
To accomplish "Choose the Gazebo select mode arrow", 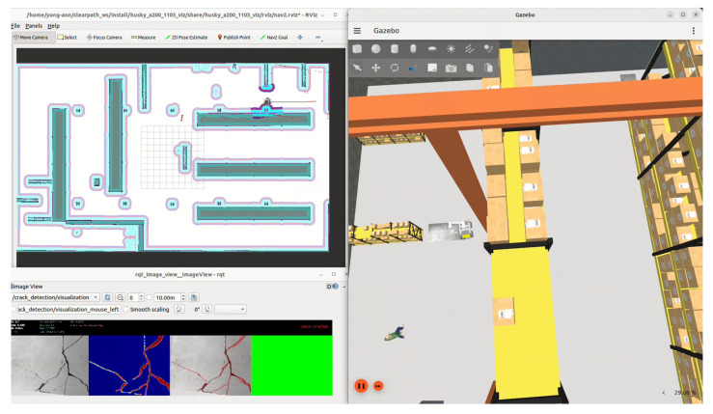I will pyautogui.click(x=357, y=68).
